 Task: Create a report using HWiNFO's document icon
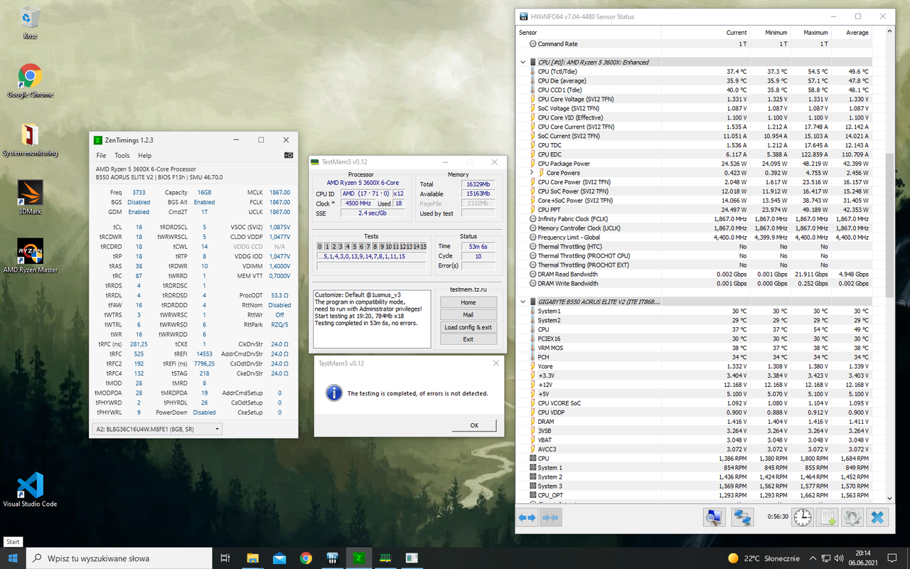[x=827, y=517]
